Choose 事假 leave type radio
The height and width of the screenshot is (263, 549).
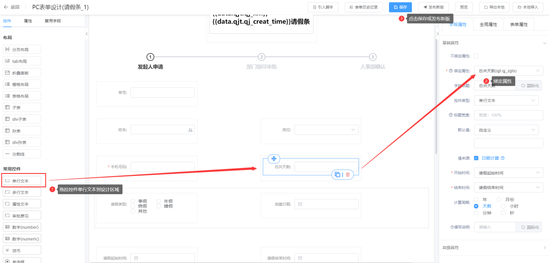pyautogui.click(x=133, y=201)
